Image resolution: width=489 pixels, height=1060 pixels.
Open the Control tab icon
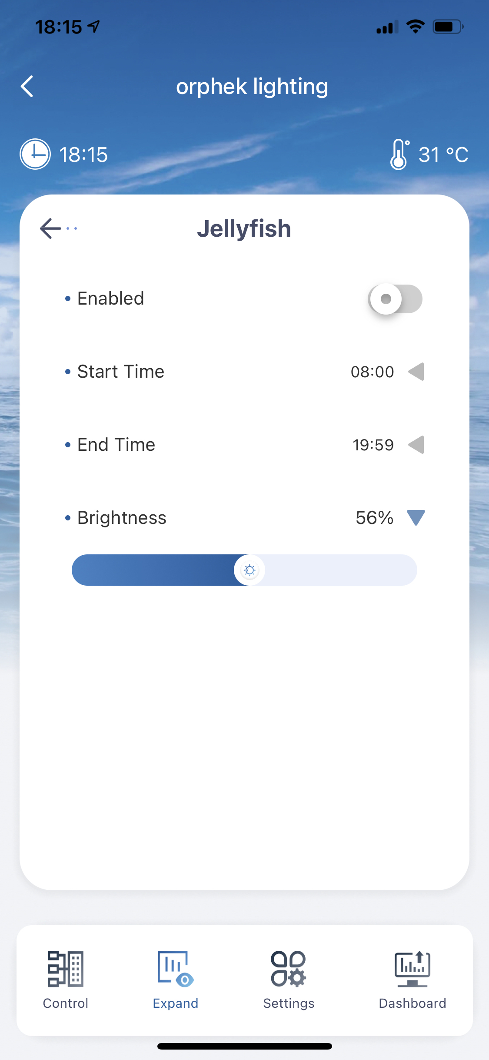coord(66,969)
